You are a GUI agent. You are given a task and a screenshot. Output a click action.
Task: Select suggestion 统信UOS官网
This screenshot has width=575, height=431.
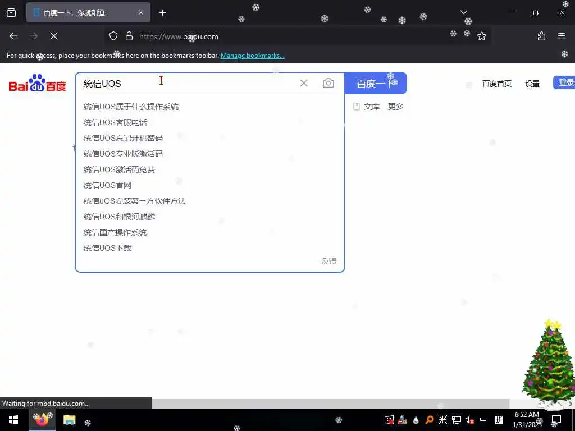click(210, 185)
